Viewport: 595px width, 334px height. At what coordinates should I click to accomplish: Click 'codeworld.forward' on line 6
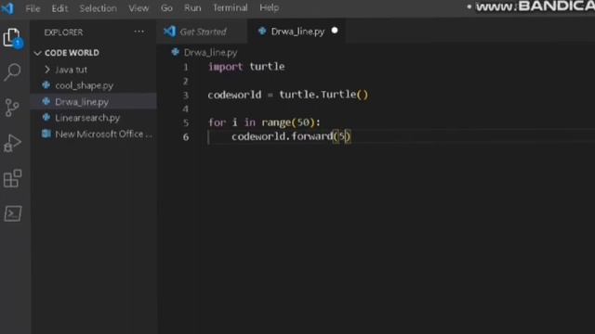point(282,136)
